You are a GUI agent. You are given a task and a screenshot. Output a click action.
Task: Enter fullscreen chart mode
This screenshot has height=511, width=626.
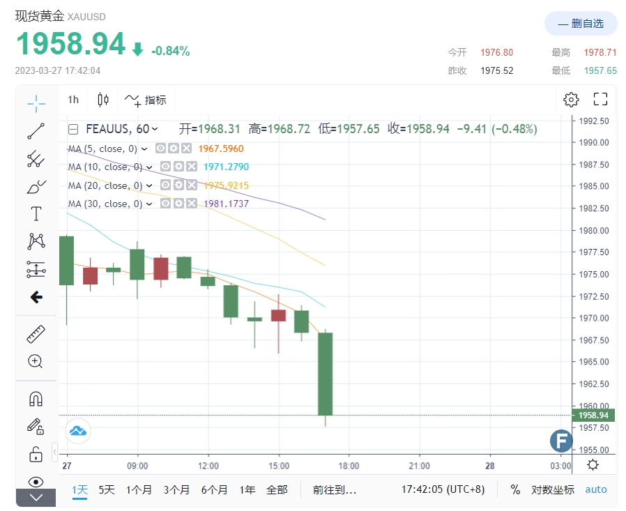point(600,99)
